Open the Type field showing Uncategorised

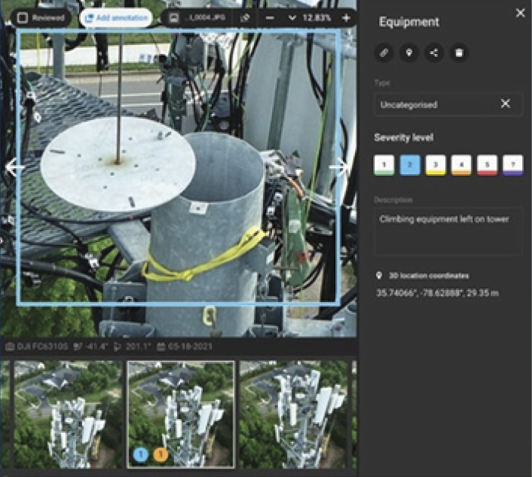[x=448, y=104]
